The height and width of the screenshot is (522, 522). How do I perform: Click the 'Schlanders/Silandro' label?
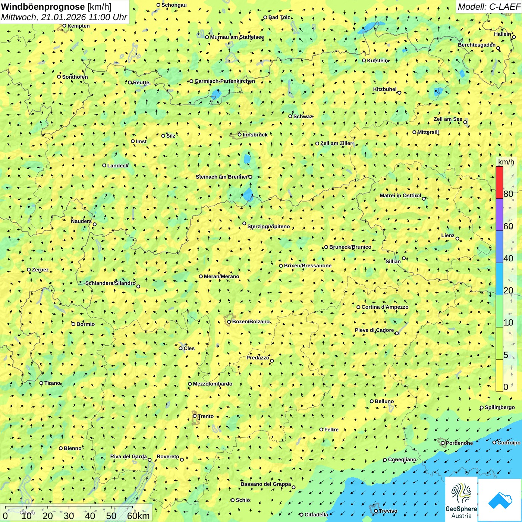pos(110,283)
